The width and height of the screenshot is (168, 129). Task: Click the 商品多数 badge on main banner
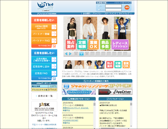(105, 45)
